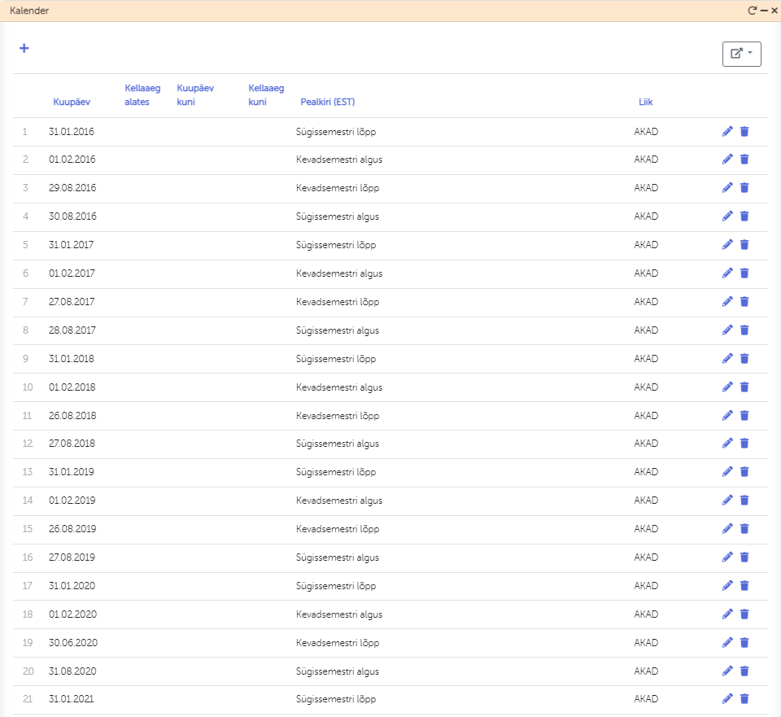
Task: Sort by Kellaaeg kuni column
Action: 266,95
